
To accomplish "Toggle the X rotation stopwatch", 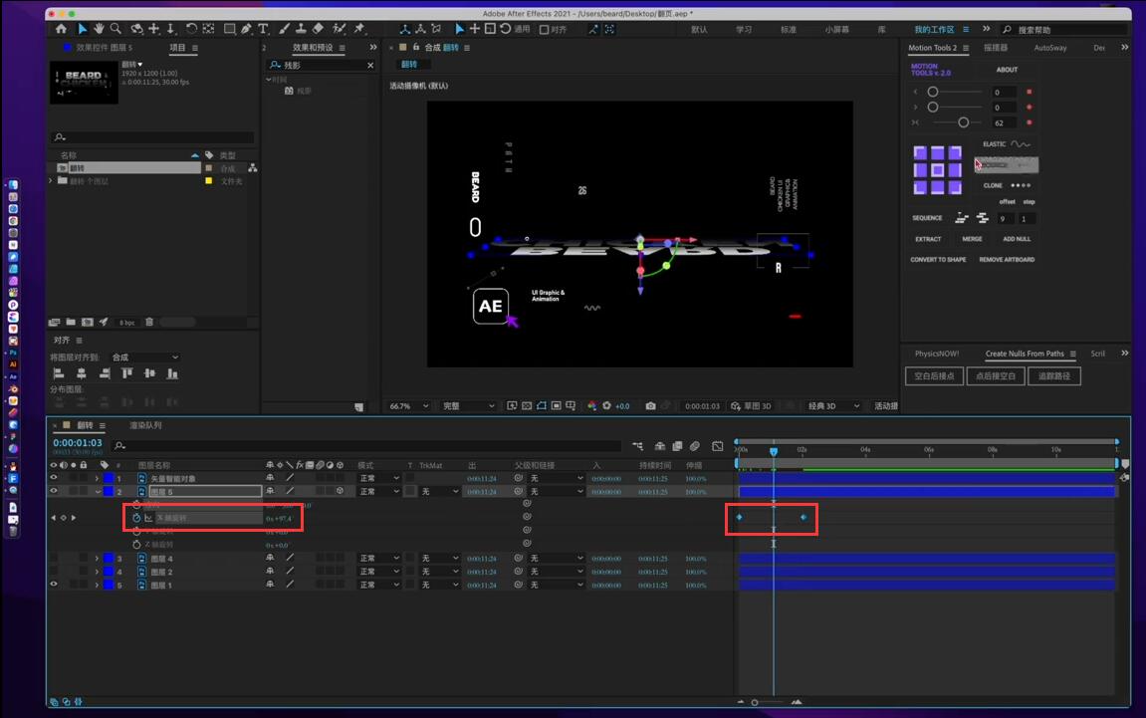I will (x=136, y=518).
